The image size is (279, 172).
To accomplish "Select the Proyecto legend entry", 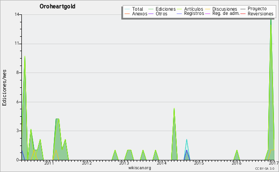I will pos(257,9).
